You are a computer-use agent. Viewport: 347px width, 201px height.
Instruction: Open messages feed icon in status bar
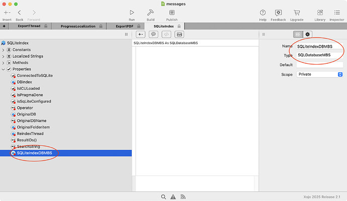(183, 197)
